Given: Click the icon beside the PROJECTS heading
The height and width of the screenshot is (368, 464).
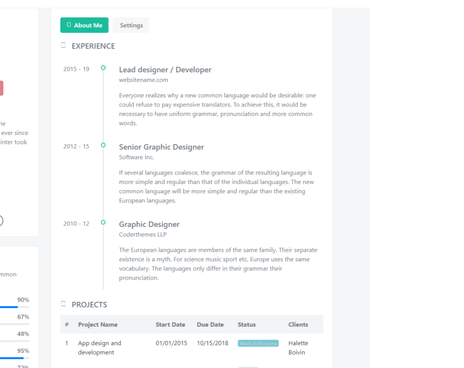Looking at the screenshot, I should 63,304.
